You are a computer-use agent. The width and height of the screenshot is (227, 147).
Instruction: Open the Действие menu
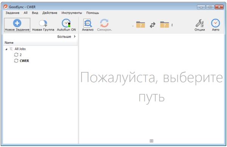tap(50, 13)
